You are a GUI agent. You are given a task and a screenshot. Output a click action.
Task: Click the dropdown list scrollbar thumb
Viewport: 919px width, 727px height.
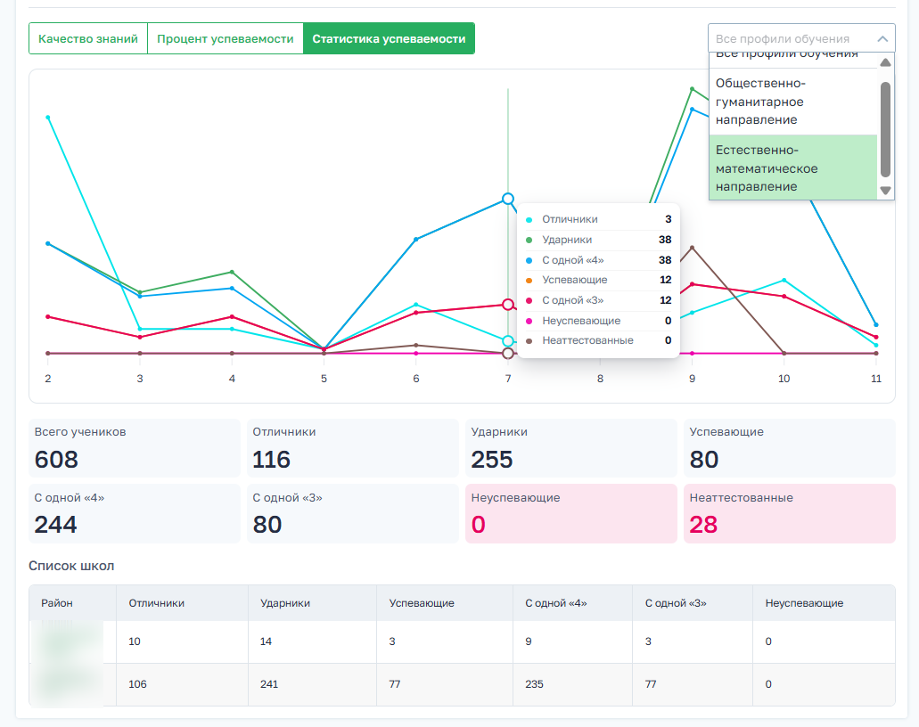pyautogui.click(x=886, y=129)
